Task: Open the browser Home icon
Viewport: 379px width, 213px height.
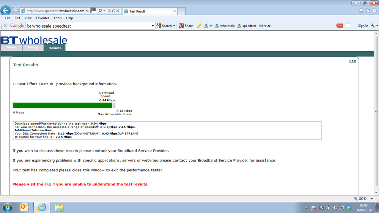Action: pos(361,10)
